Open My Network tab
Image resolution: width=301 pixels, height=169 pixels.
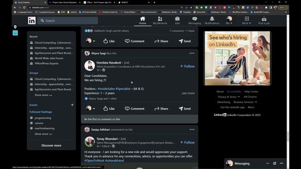coord(160,21)
